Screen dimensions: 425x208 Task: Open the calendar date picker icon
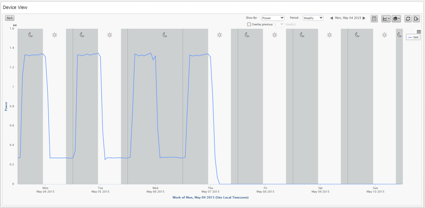[374, 19]
